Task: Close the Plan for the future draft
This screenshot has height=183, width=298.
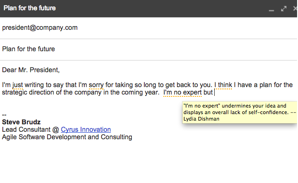Action: pyautogui.click(x=295, y=8)
